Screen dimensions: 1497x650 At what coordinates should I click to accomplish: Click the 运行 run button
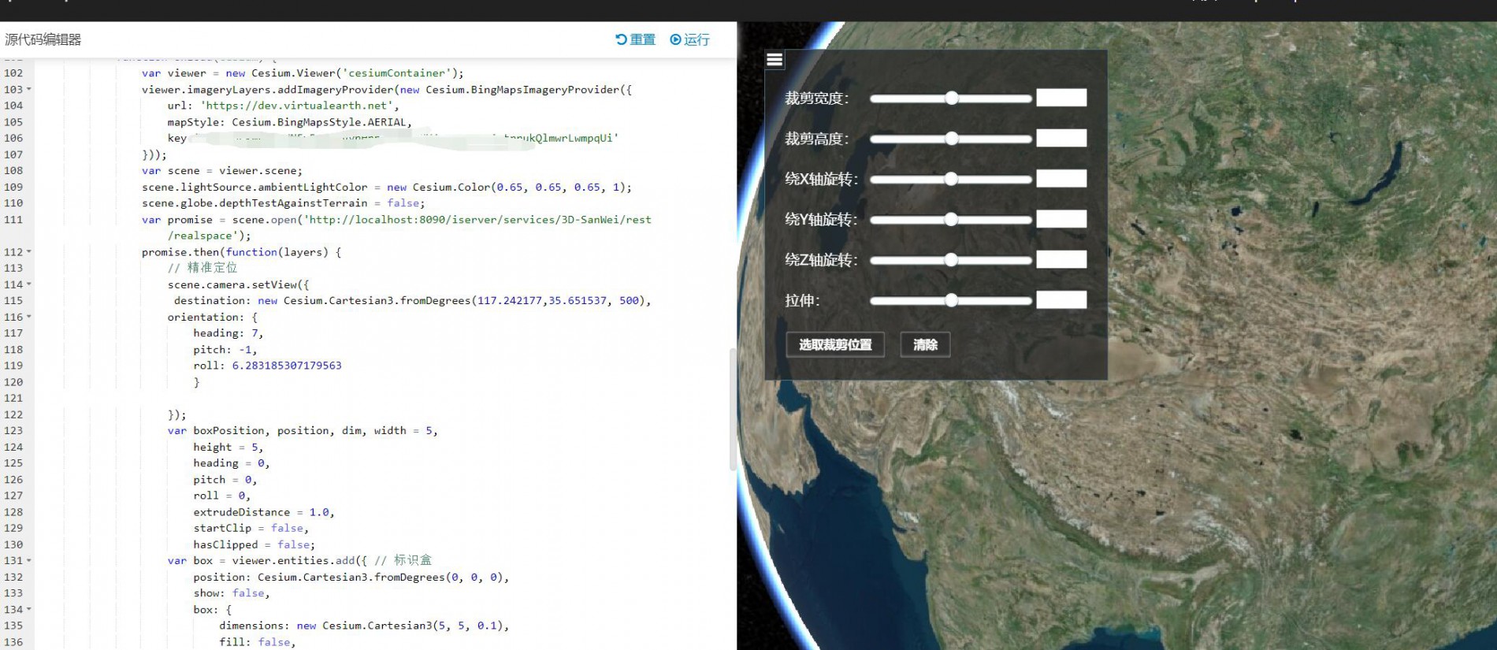(689, 39)
